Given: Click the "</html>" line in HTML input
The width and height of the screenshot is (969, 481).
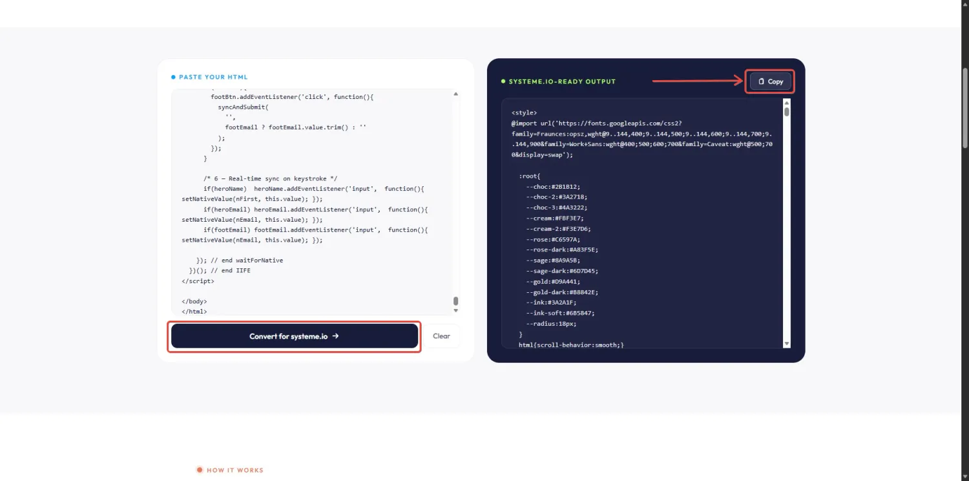Looking at the screenshot, I should tap(194, 312).
